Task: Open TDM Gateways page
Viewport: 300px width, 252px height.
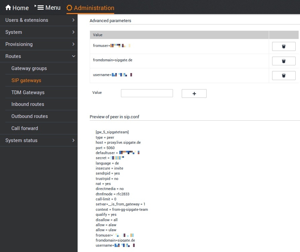Action: (x=28, y=92)
